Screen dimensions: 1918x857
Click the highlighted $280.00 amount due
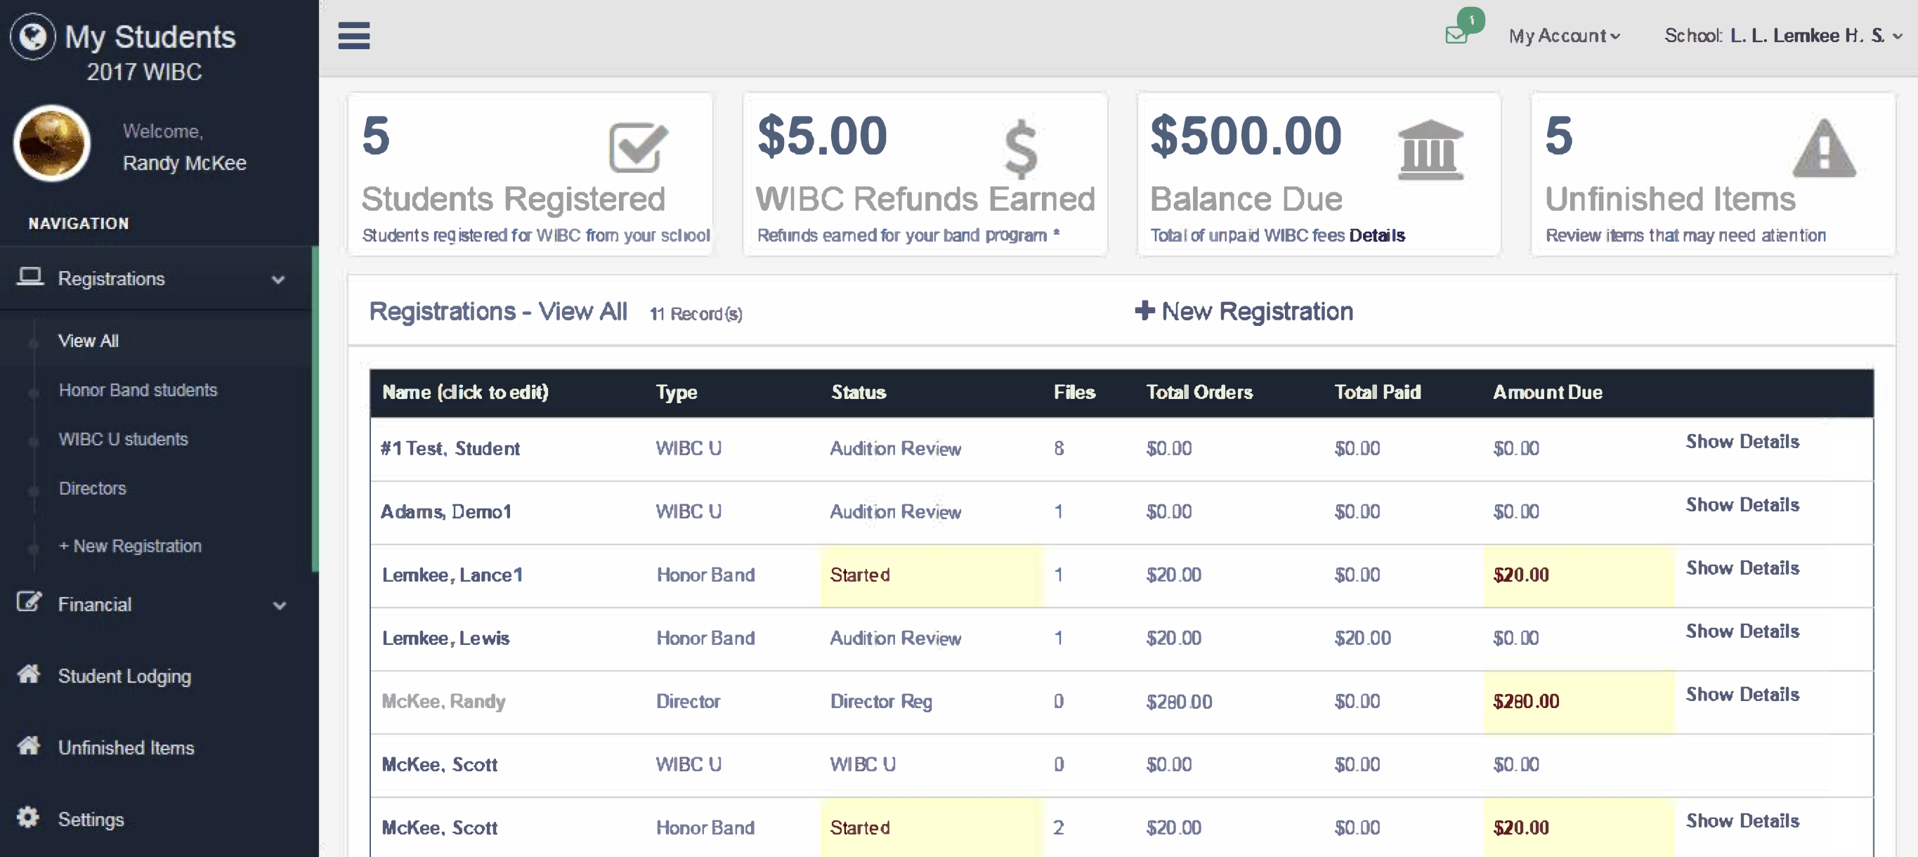[1525, 701]
